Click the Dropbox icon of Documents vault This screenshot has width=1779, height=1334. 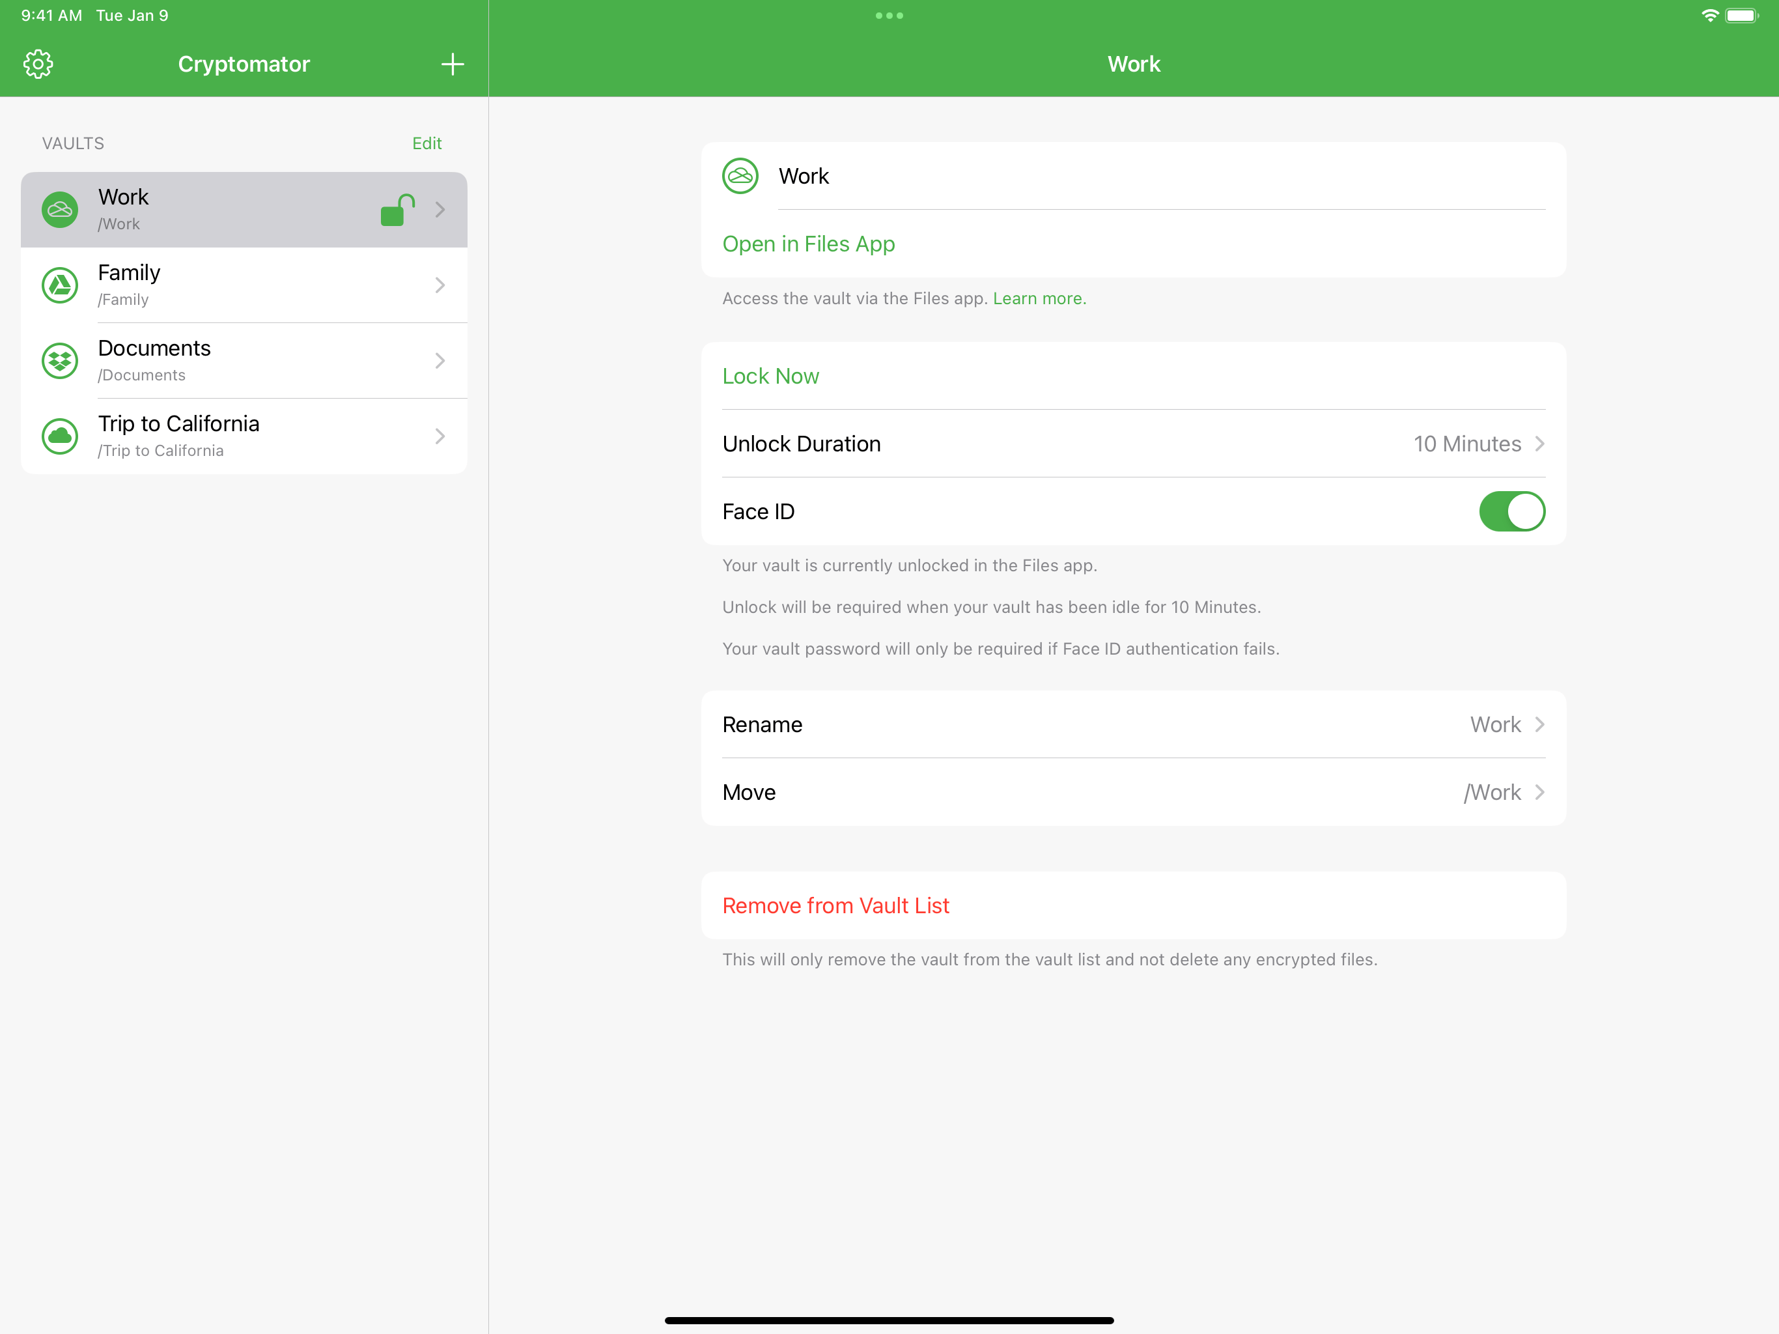coord(59,360)
